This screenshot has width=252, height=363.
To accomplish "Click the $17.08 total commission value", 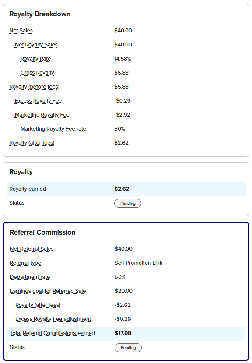I will pyautogui.click(x=123, y=333).
